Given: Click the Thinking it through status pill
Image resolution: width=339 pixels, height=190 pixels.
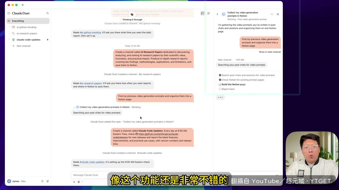Looking at the screenshot, I should click(132, 20).
